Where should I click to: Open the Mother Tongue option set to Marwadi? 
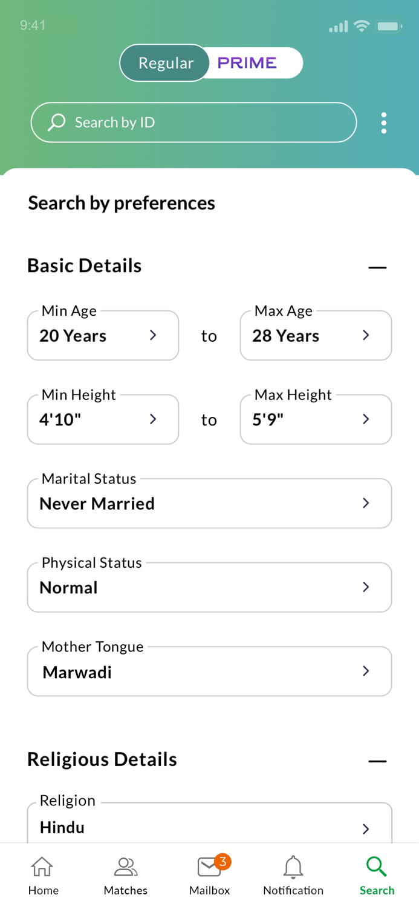click(209, 671)
